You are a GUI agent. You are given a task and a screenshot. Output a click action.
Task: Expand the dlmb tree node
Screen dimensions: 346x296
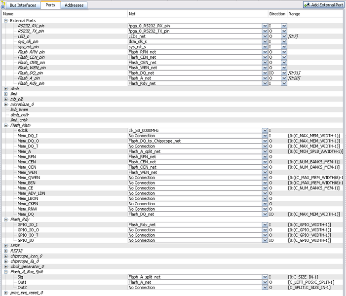[6, 89]
